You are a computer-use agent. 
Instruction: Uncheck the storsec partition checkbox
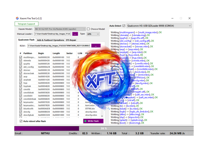tap(21, 70)
